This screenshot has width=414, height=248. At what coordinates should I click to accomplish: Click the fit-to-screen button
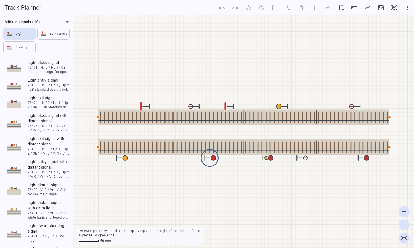point(404,238)
